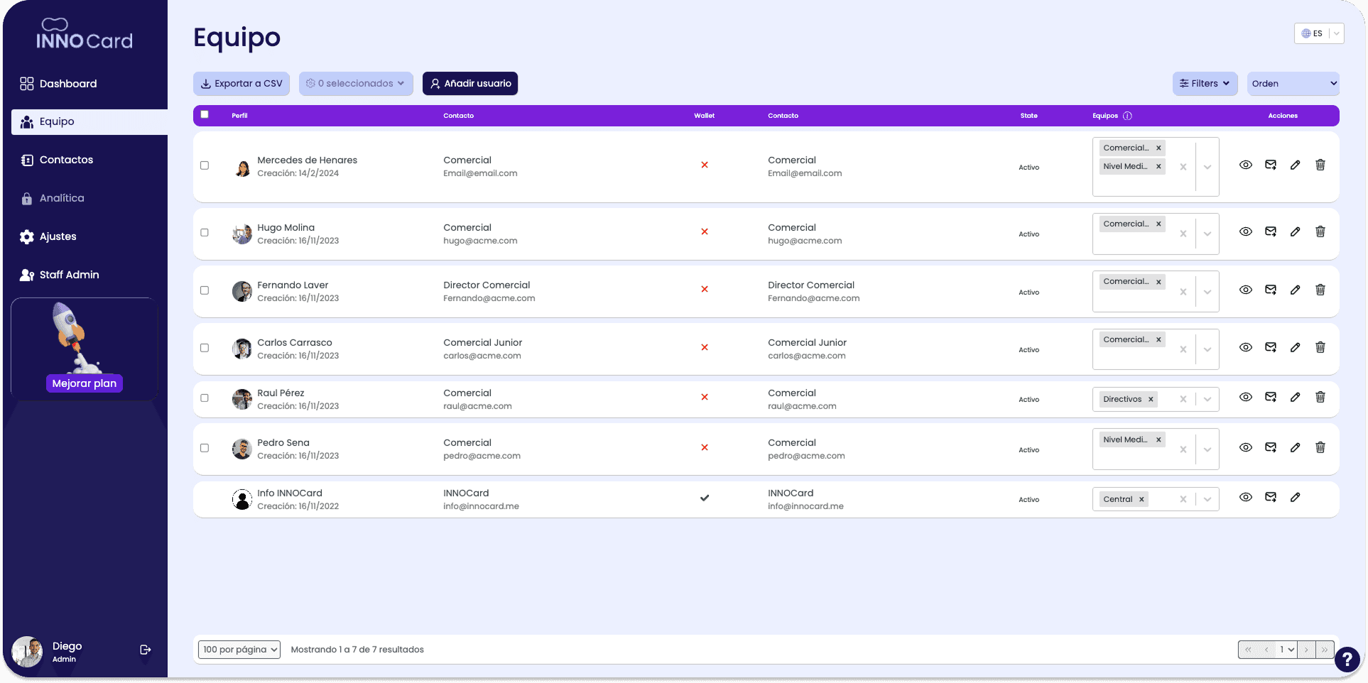Check the Carlos Carrasco row checkbox
Image resolution: width=1368 pixels, height=683 pixels.
tap(205, 348)
